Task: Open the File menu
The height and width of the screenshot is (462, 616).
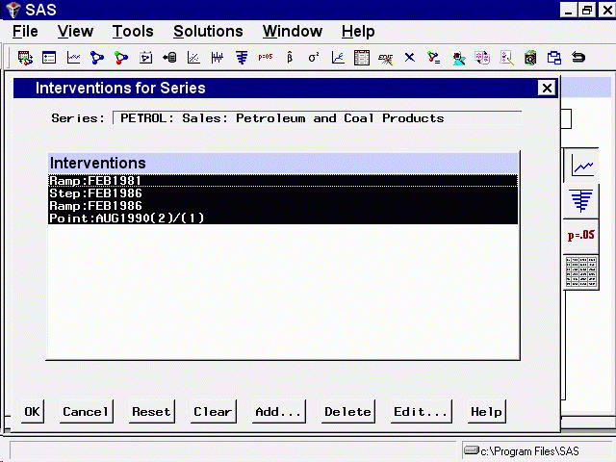Action: pos(25,32)
